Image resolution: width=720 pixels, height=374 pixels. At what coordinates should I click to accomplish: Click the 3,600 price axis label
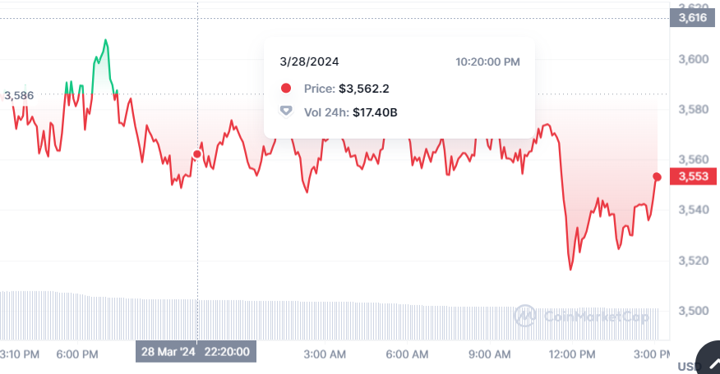689,59
